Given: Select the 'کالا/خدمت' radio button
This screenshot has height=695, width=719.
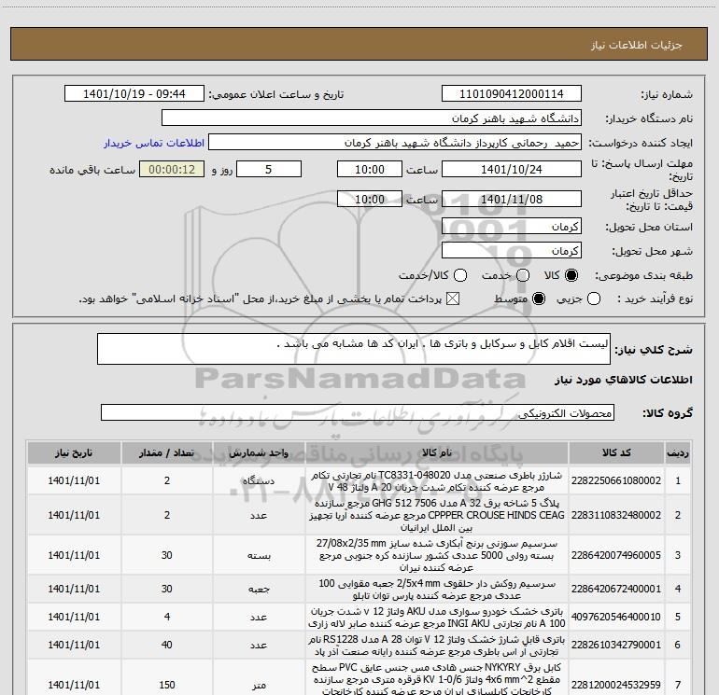Looking at the screenshot, I should click(x=460, y=275).
